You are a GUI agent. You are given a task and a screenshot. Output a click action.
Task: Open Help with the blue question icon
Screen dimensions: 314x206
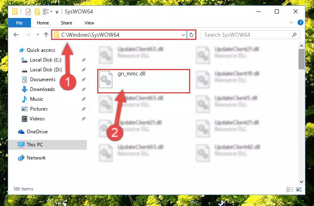tap(300, 22)
